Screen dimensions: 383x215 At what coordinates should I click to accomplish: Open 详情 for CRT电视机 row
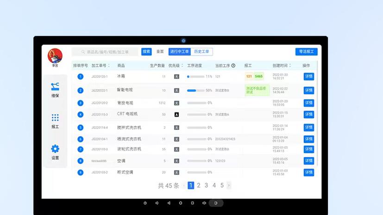[309, 115]
